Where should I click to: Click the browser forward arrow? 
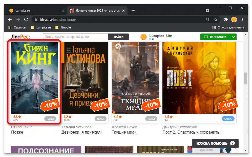(18, 19)
